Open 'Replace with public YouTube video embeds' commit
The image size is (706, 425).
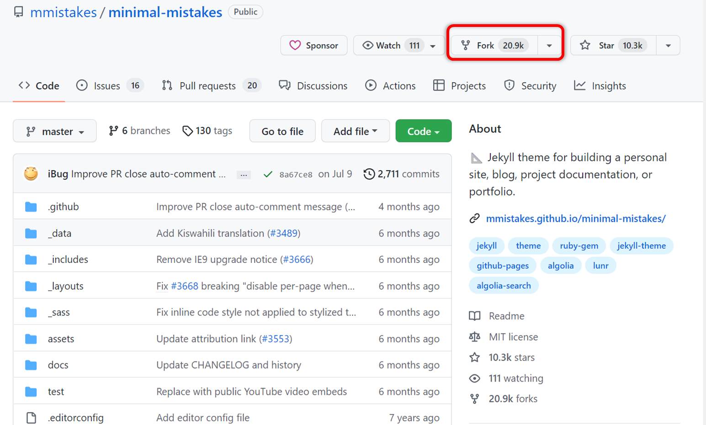coord(251,391)
